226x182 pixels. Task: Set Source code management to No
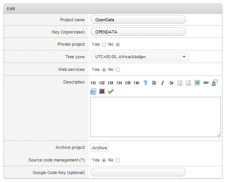[118, 160]
